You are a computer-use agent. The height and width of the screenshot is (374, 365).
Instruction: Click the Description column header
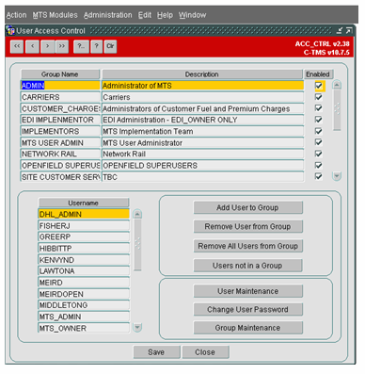pos(202,74)
